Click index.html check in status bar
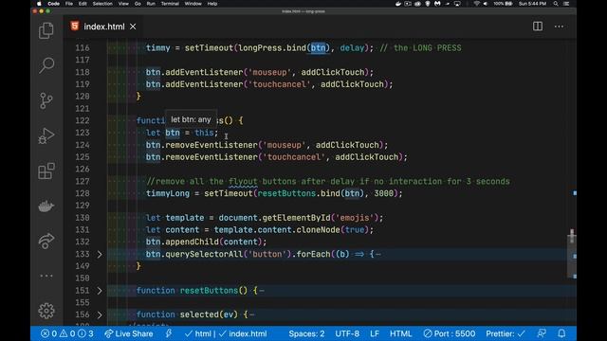The height and width of the screenshot is (341, 607). pos(243,333)
